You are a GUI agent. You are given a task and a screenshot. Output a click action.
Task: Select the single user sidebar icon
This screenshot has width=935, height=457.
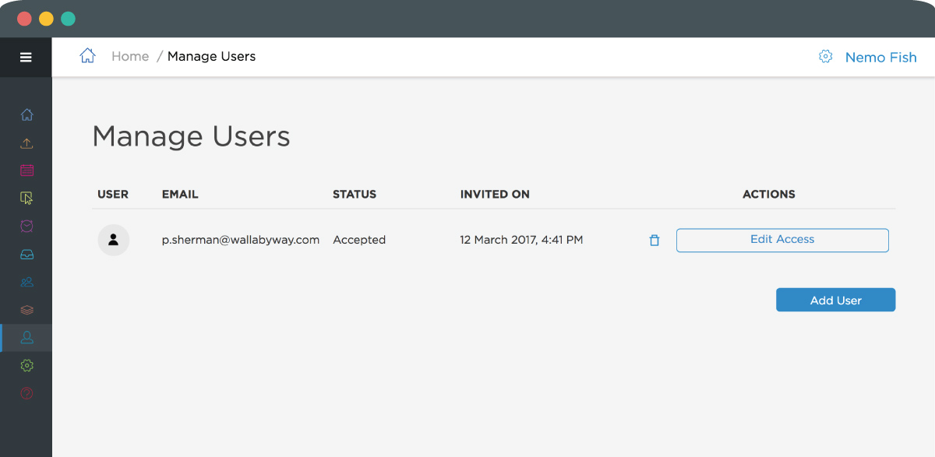point(26,337)
